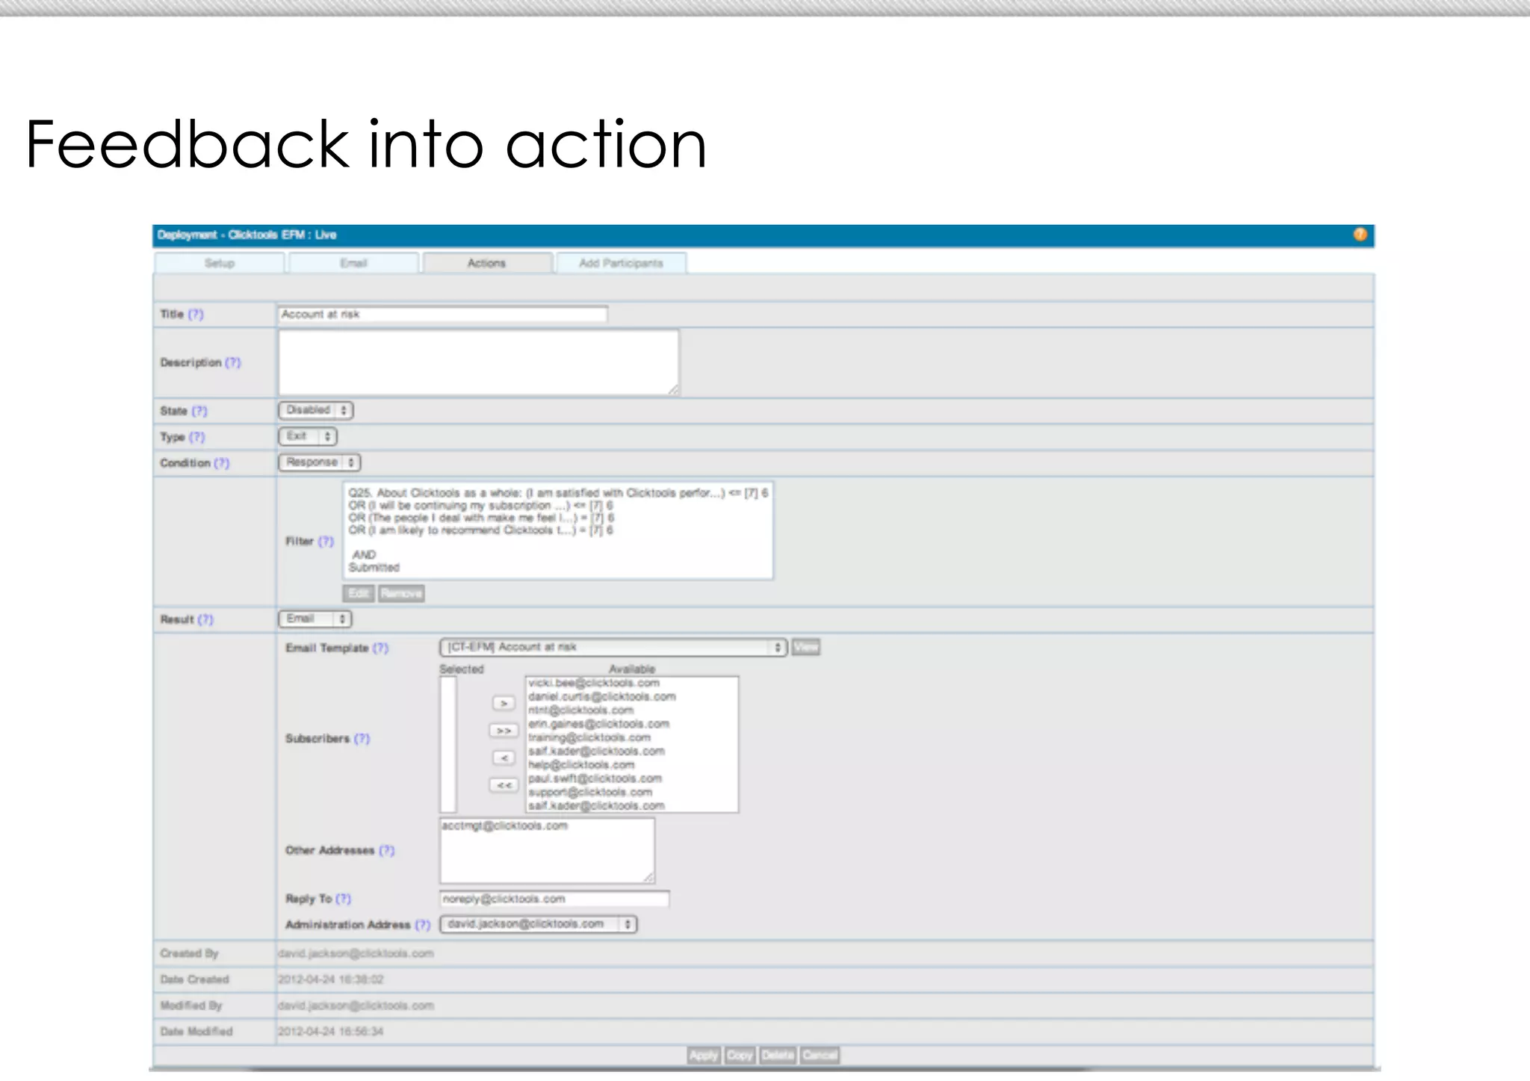1530x1081 pixels.
Task: Open the Add Participants tab
Action: coord(621,263)
